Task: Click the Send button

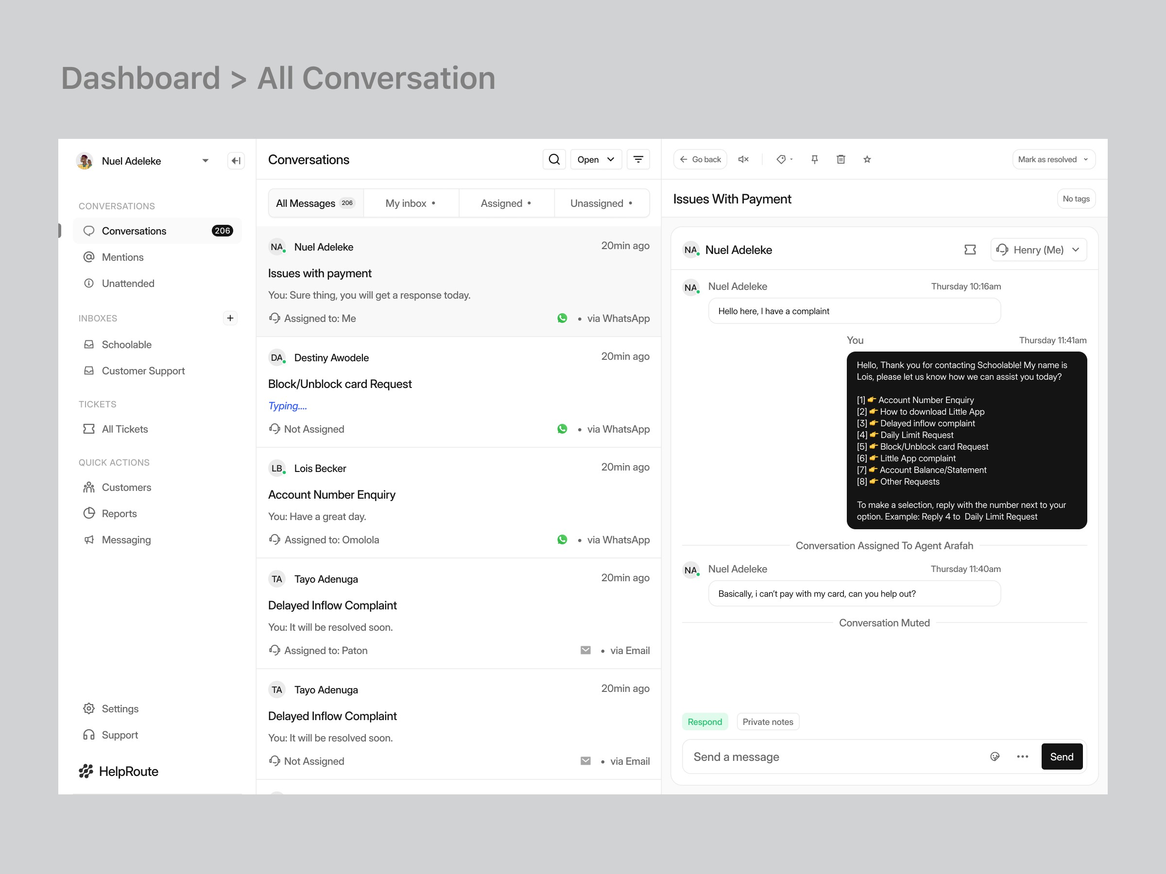Action: tap(1061, 756)
